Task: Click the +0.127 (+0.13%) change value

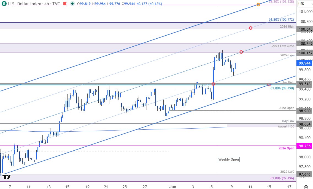Action: pyautogui.click(x=149, y=4)
